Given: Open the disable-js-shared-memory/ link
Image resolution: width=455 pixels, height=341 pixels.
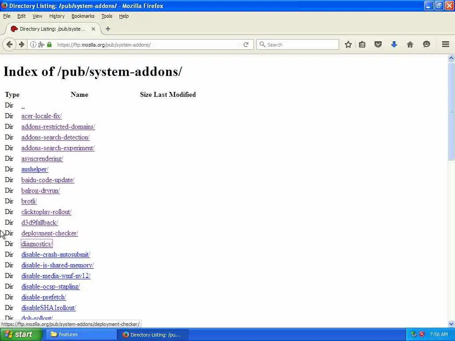Looking at the screenshot, I should coord(57,266).
